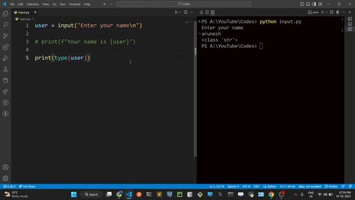Open the taskbar clock 07:59 PM
355x200 pixels.
(343, 194)
